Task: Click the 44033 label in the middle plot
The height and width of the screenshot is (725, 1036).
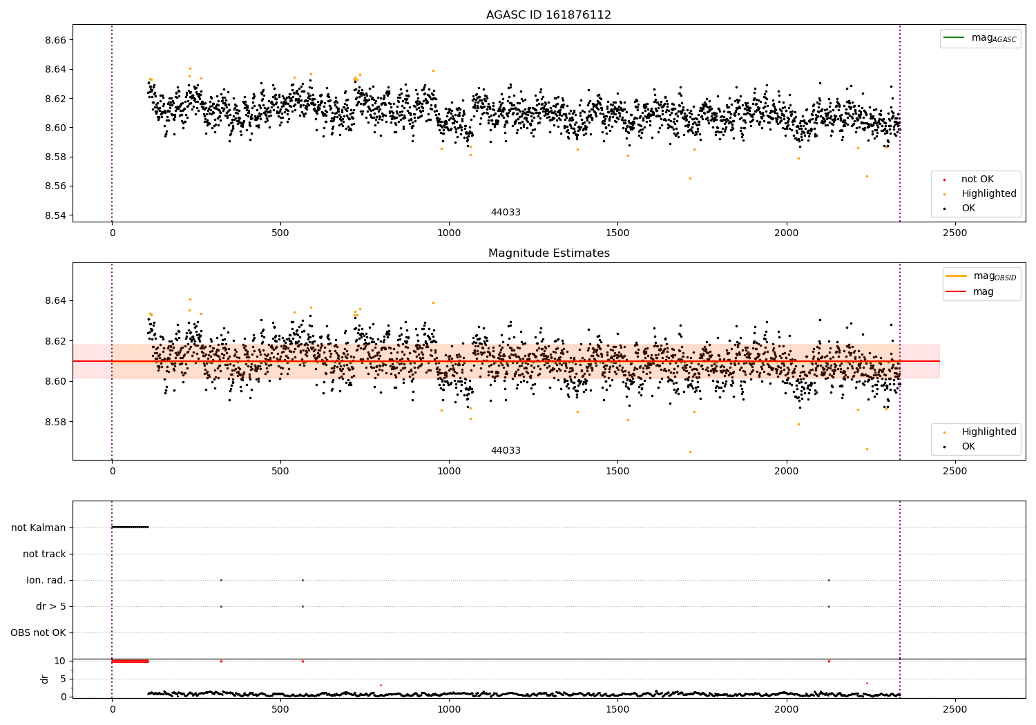Action: (506, 451)
